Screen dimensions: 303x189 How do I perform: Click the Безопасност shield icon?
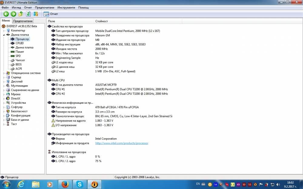pos(8,111)
